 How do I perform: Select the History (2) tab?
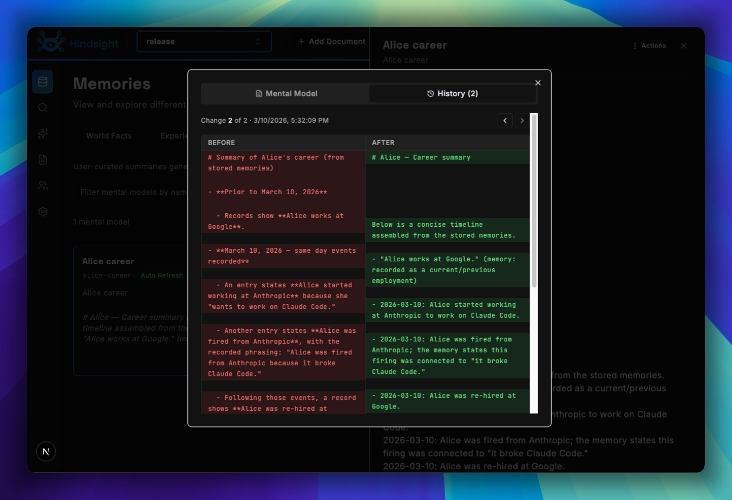(x=453, y=94)
